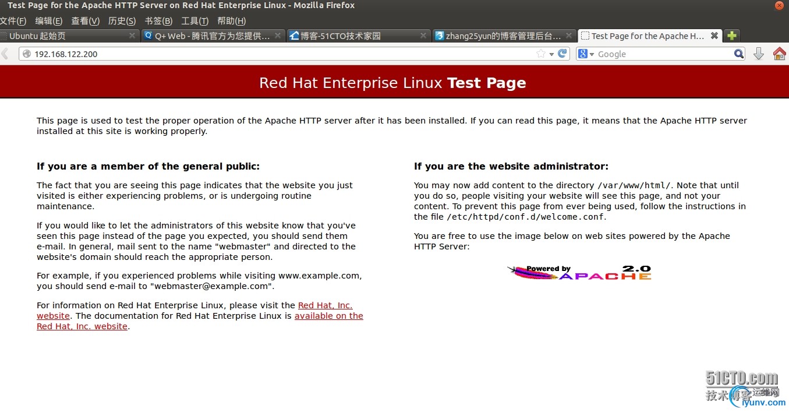This screenshot has width=789, height=412.
Task: Close the Apache Test Page tab
Action: pos(714,36)
